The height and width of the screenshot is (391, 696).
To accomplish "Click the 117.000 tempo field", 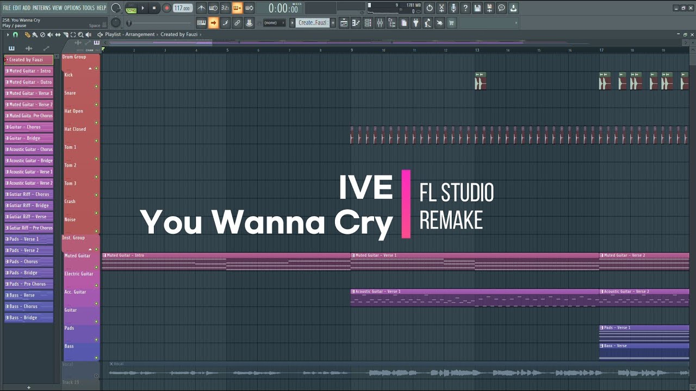I will [182, 8].
